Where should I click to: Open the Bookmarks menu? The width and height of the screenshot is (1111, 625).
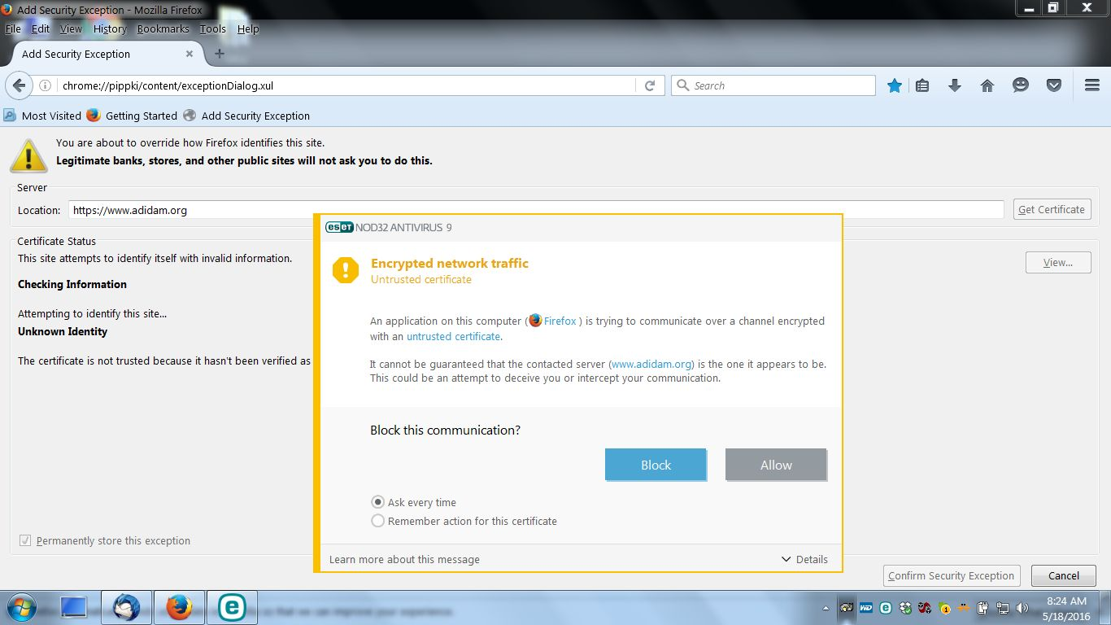(x=163, y=28)
